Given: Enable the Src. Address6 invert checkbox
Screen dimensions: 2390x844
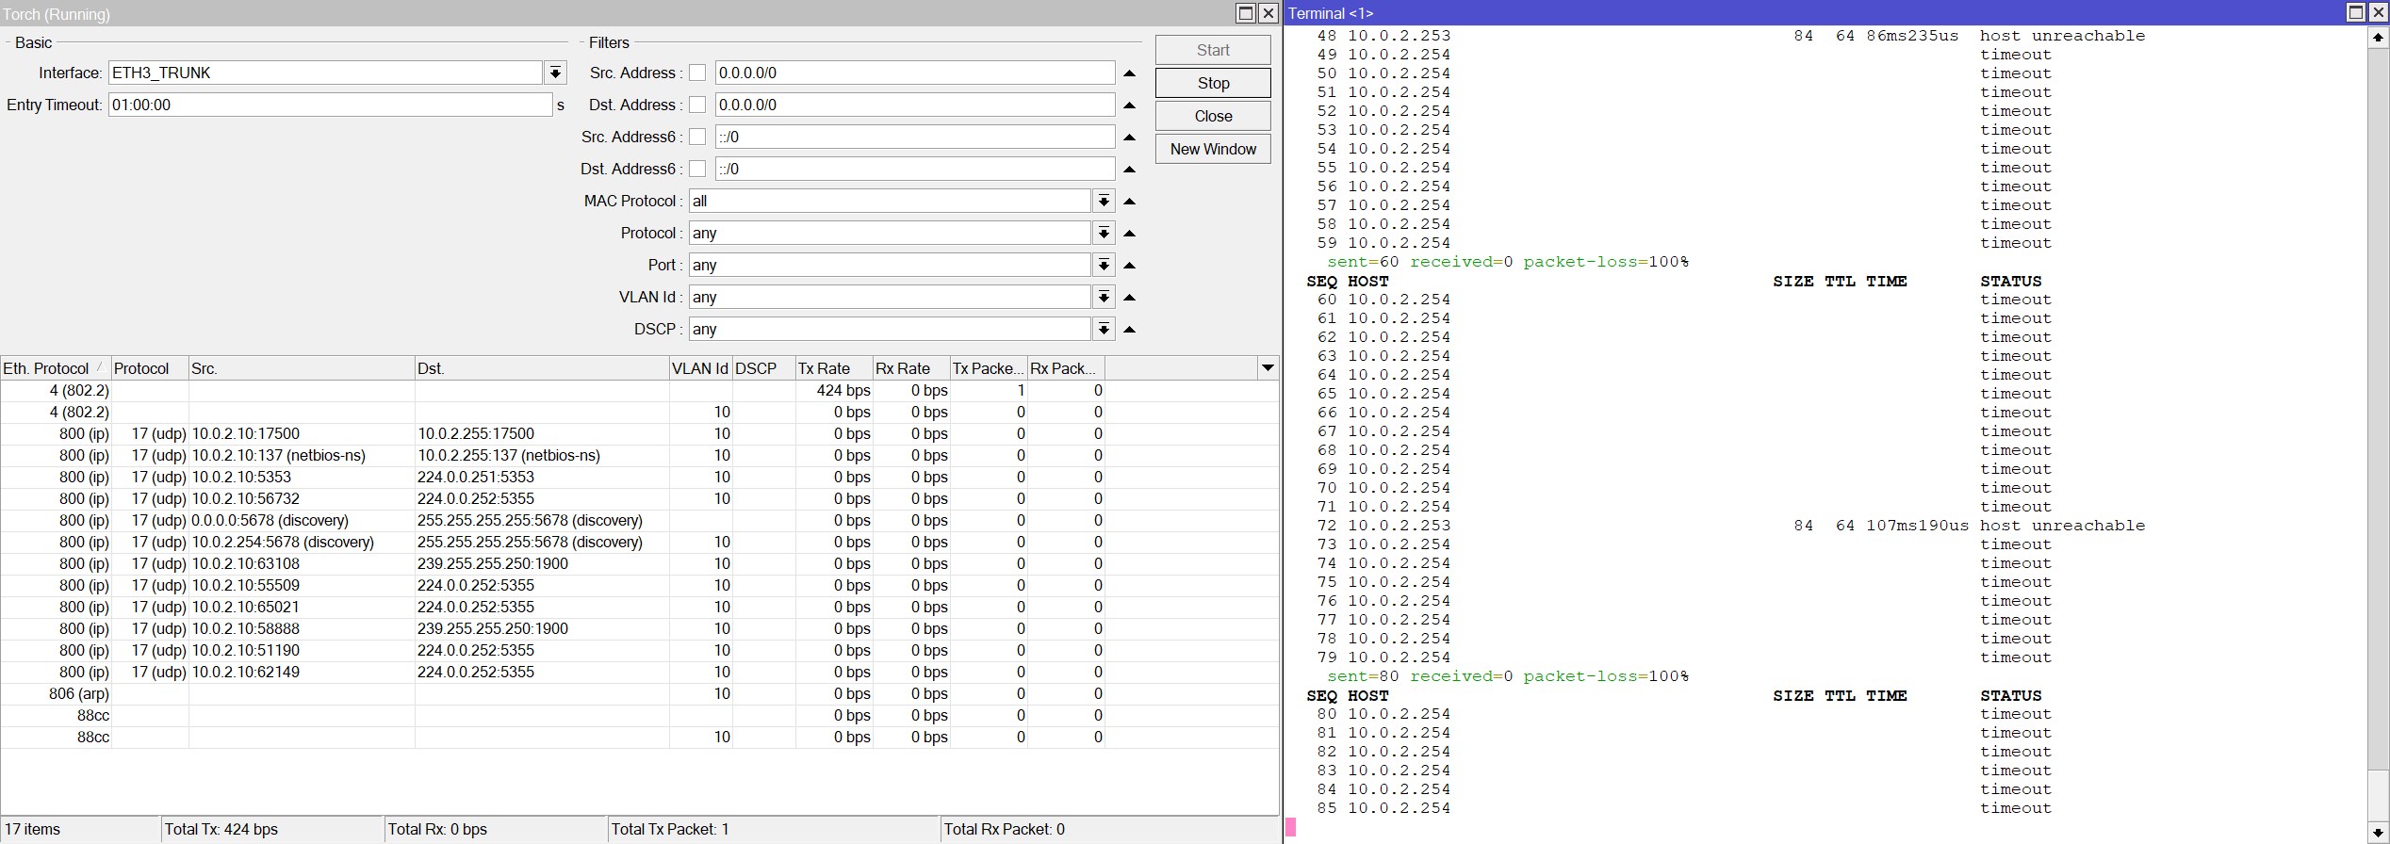Looking at the screenshot, I should tap(697, 138).
